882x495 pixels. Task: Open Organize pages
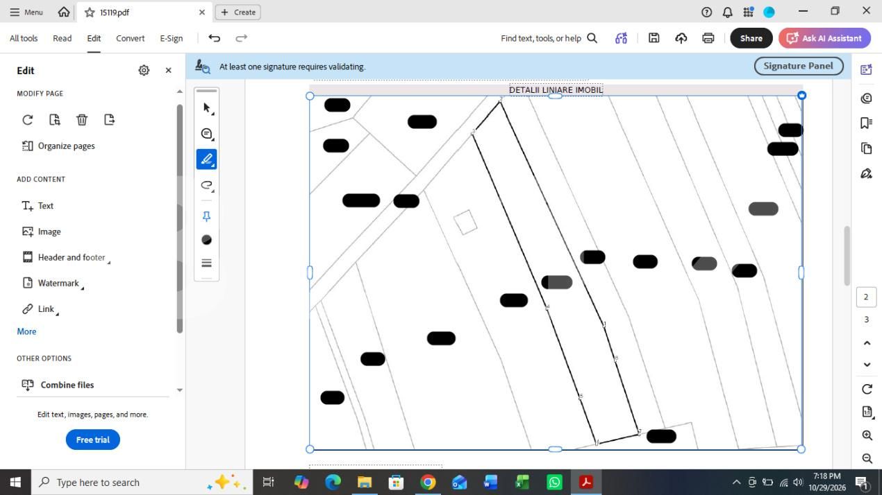[58, 146]
